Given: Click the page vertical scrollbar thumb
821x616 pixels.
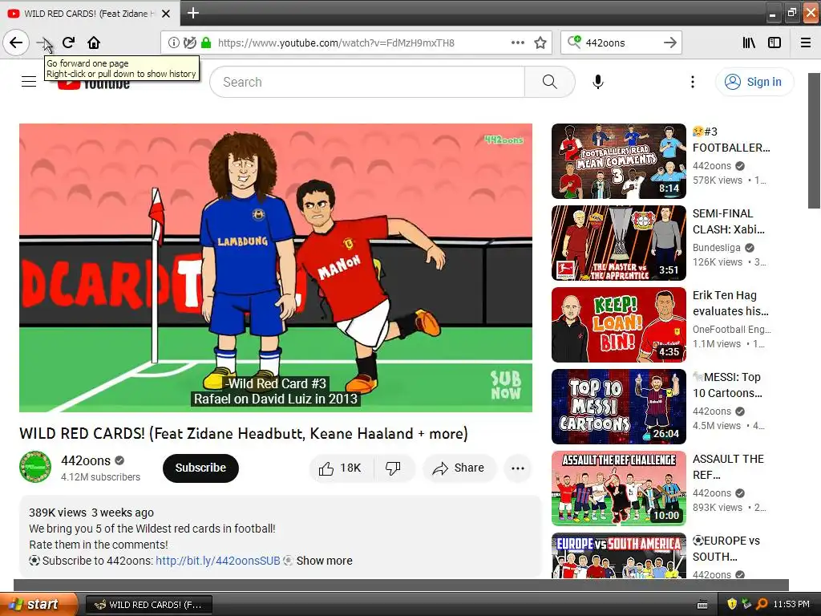Looking at the screenshot, I should (x=815, y=141).
